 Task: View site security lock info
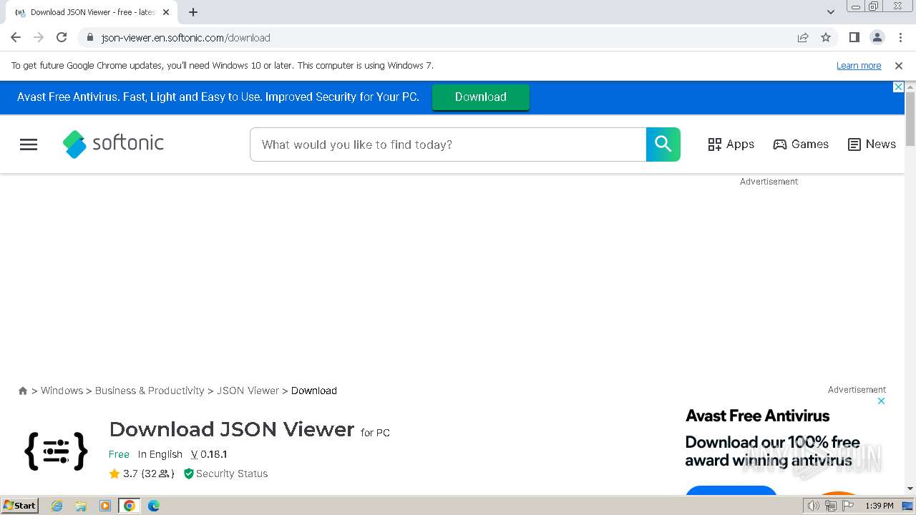pos(89,38)
